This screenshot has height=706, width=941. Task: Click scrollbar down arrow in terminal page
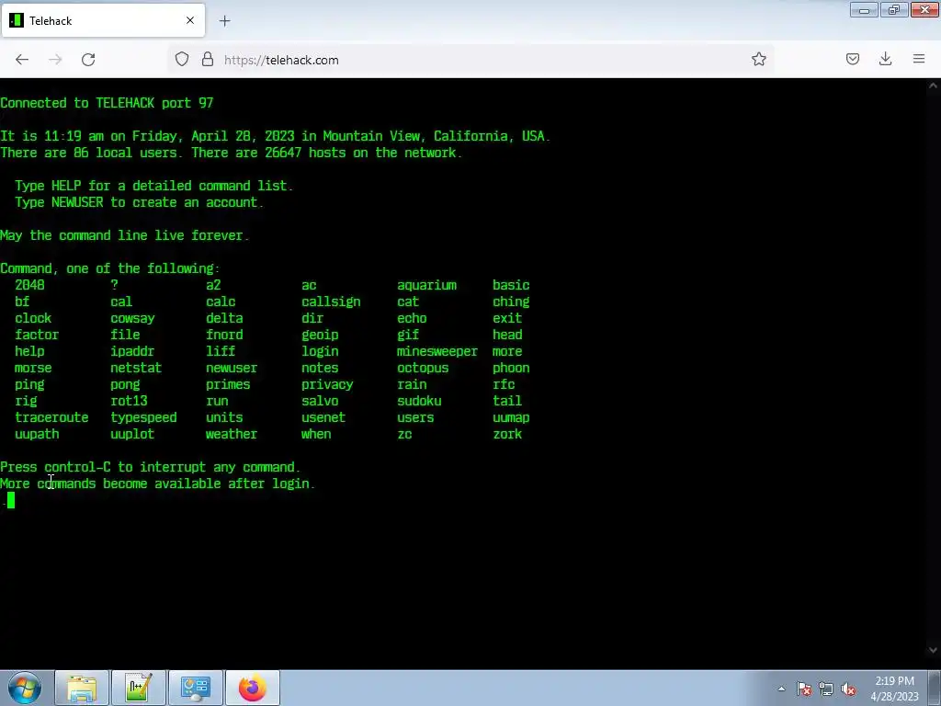pyautogui.click(x=934, y=650)
